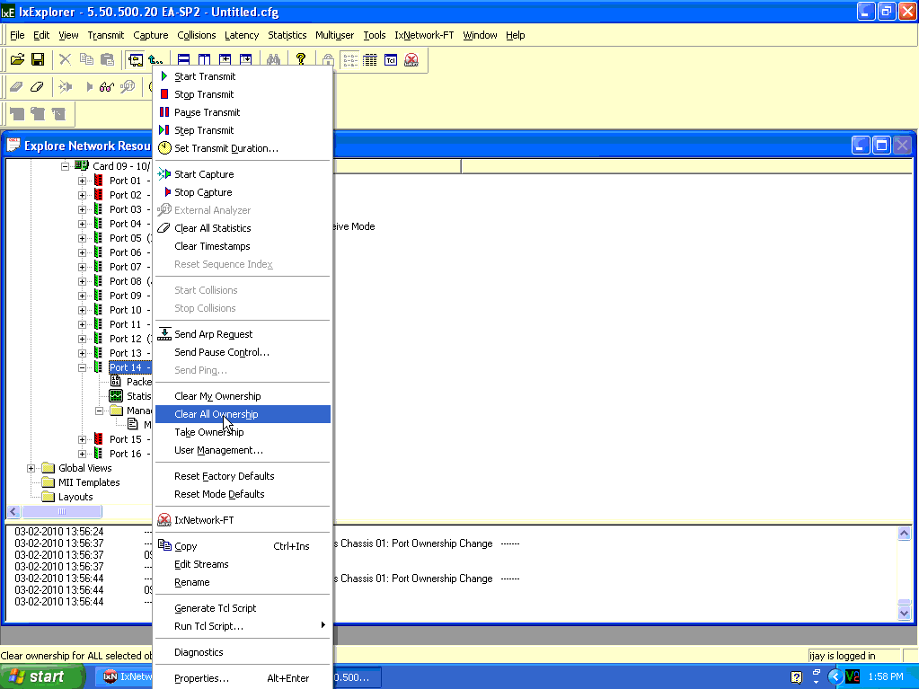Click the External Analyzer magnifier toolbar icon
The height and width of the screenshot is (689, 919).
pyautogui.click(x=128, y=87)
